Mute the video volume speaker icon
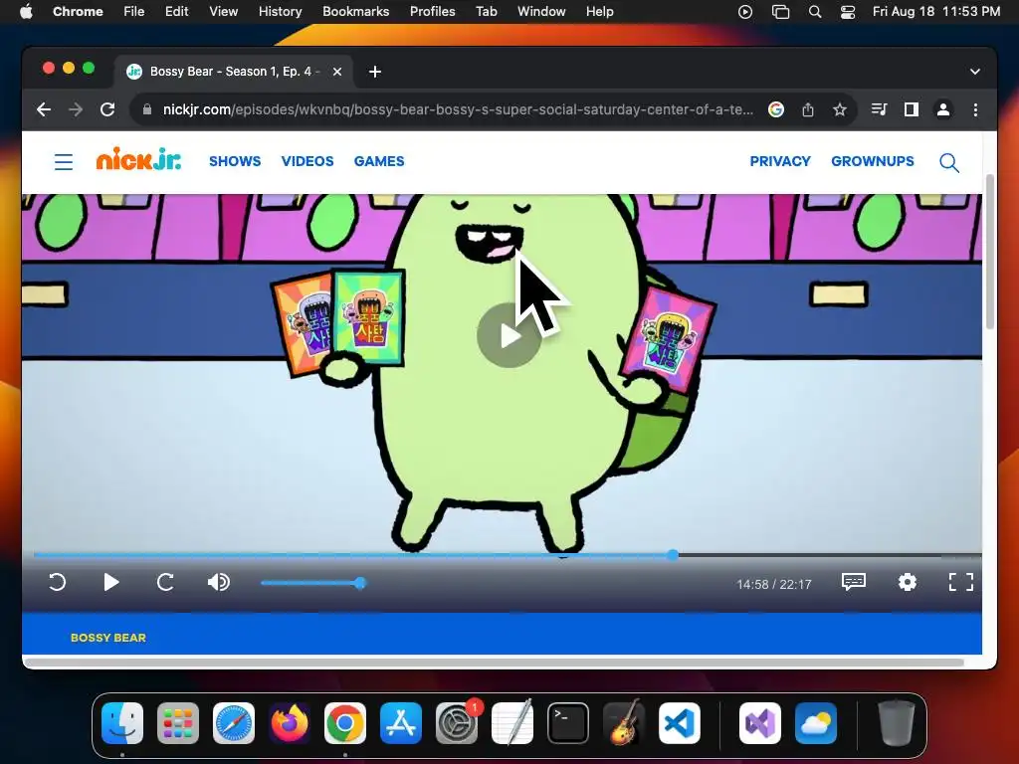The image size is (1019, 764). (x=219, y=582)
